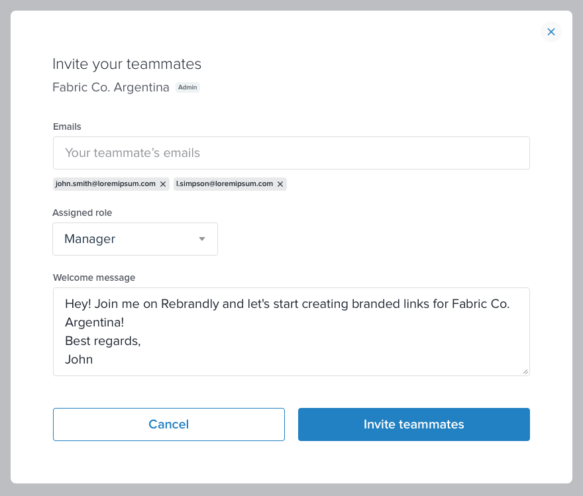Place cursor on John signature line
Viewport: 583px width, 496px height.
click(x=79, y=360)
